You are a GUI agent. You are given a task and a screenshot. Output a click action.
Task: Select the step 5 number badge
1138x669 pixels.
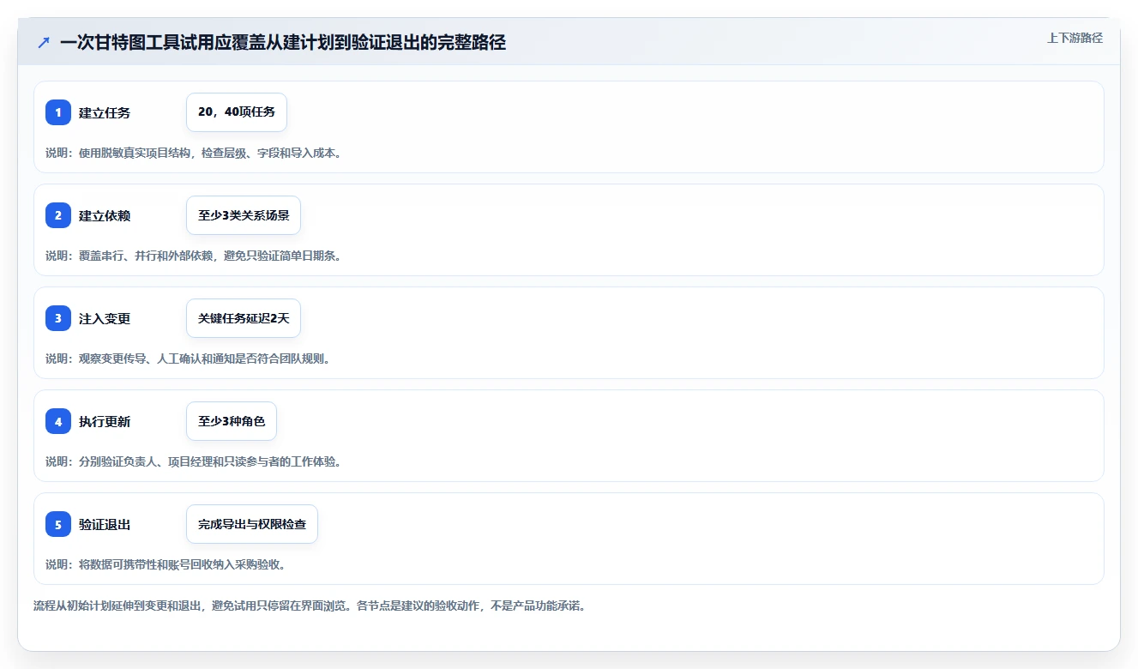(58, 524)
